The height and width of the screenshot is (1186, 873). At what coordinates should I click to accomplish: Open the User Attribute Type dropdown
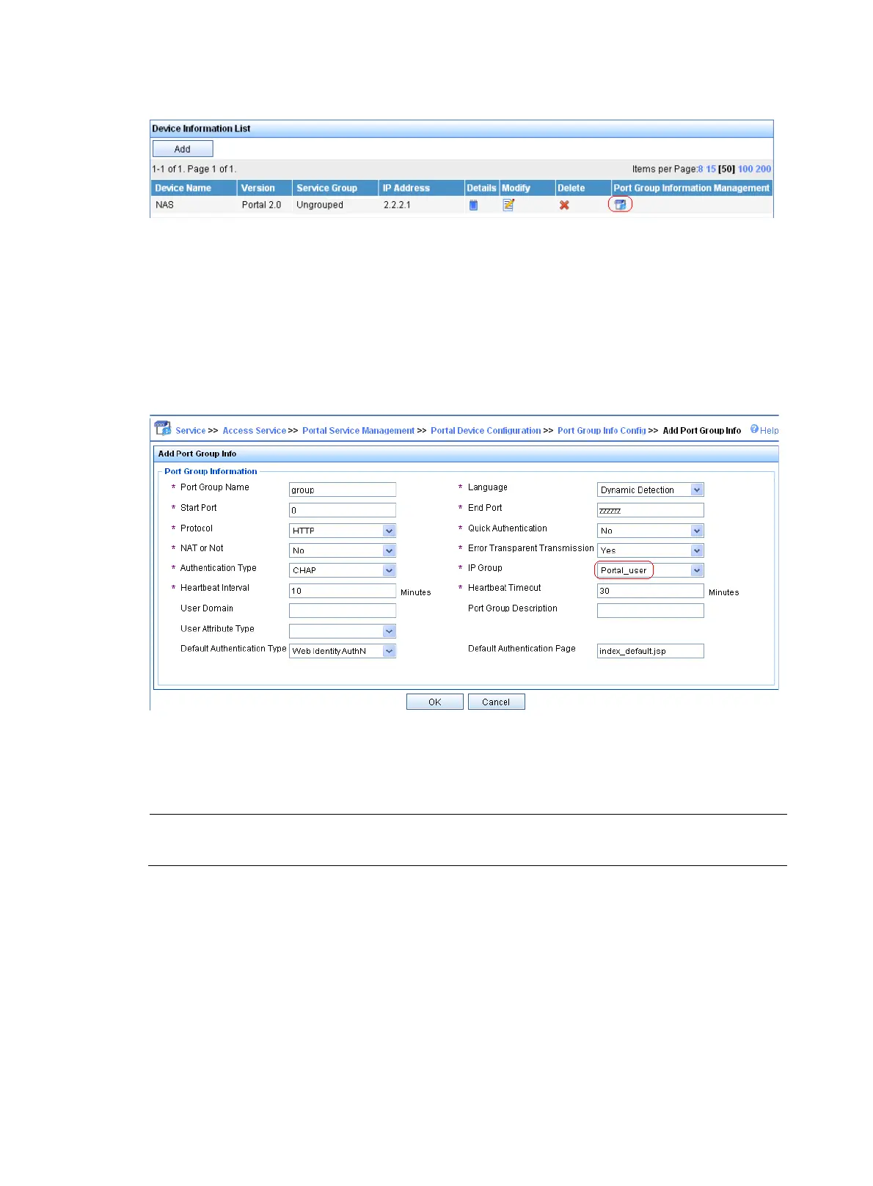343,631
